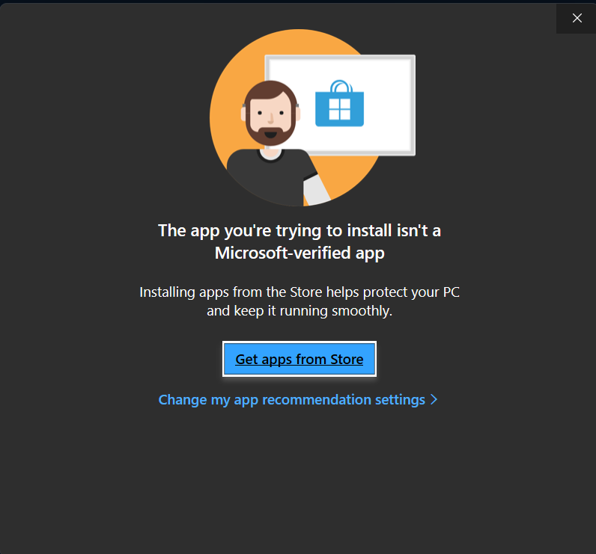The image size is (596, 554).
Task: Click the heading line "The app you're trying to install"
Action: click(x=299, y=230)
